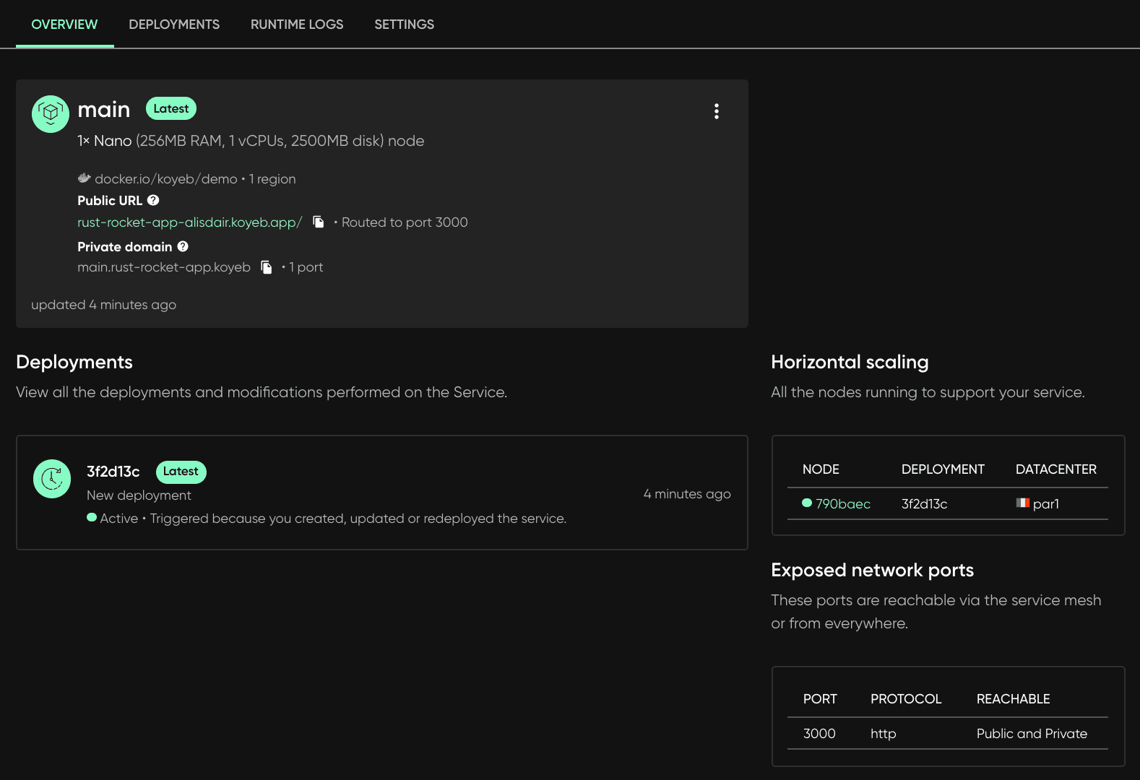Viewport: 1140px width, 780px height.
Task: Click the par1 datacenter flag icon
Action: (1022, 503)
